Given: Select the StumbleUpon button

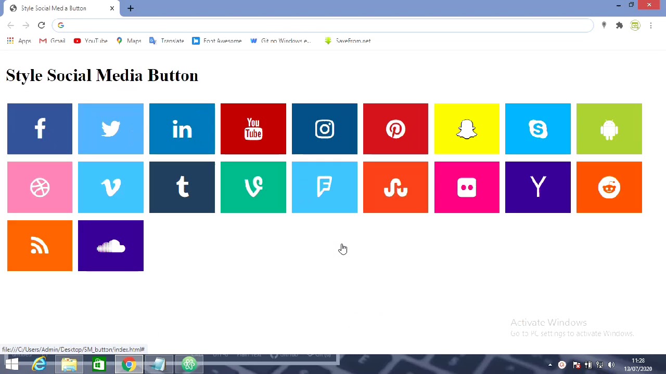Looking at the screenshot, I should 395,187.
